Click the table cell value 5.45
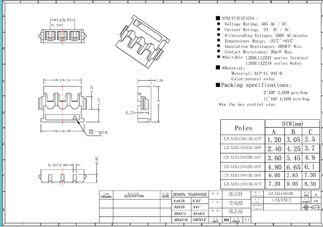This screenshot has height=227, width=323. click(x=293, y=158)
